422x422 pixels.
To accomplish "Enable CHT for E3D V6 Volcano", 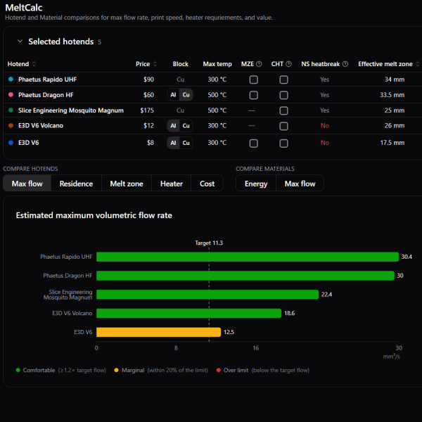I will click(x=283, y=126).
